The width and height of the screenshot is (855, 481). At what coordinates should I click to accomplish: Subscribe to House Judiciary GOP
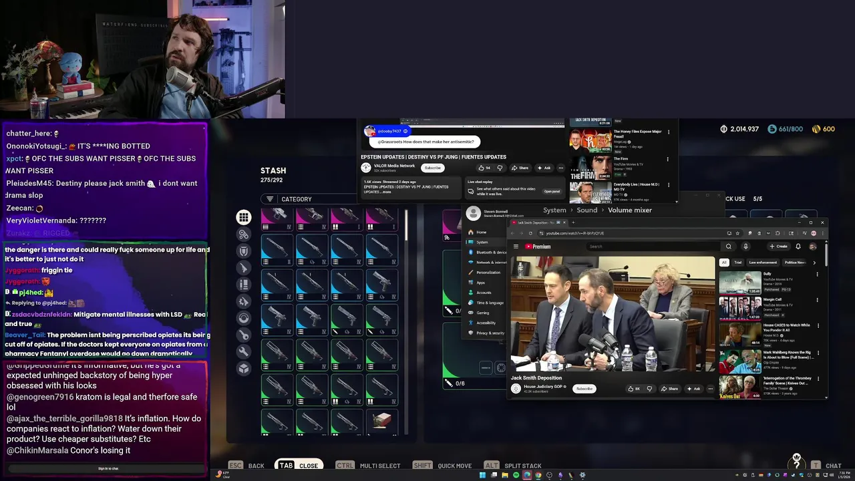pyautogui.click(x=584, y=389)
